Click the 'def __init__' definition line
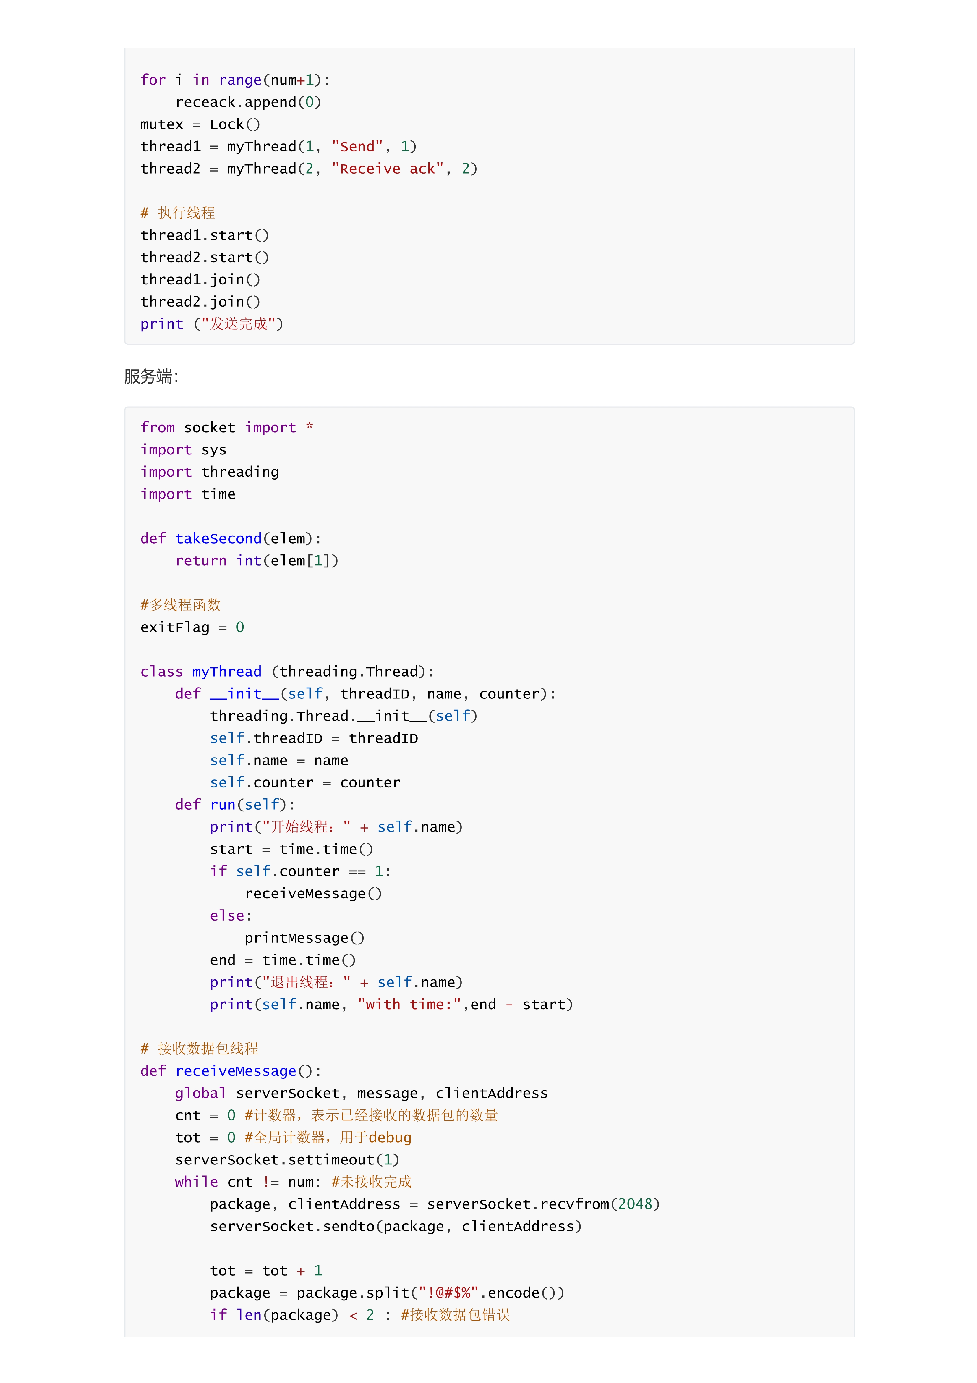The width and height of the screenshot is (977, 1383). (366, 694)
